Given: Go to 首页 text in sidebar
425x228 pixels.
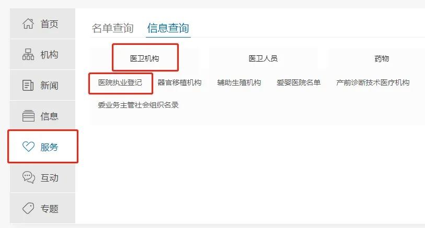Looking at the screenshot, I should (x=49, y=24).
